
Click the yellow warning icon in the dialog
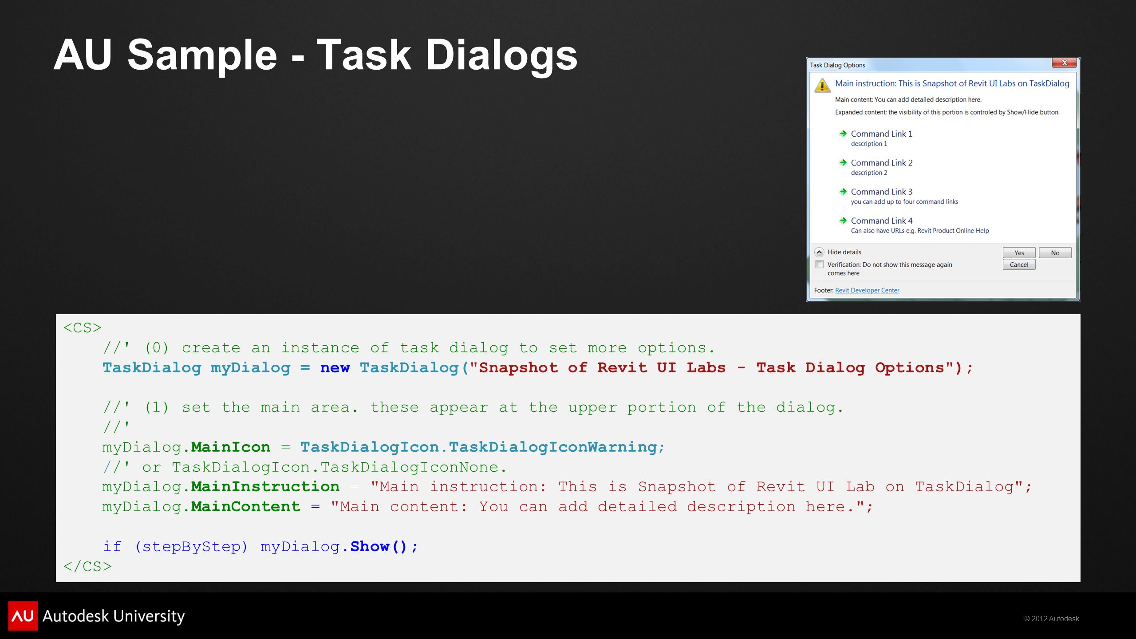pos(822,85)
